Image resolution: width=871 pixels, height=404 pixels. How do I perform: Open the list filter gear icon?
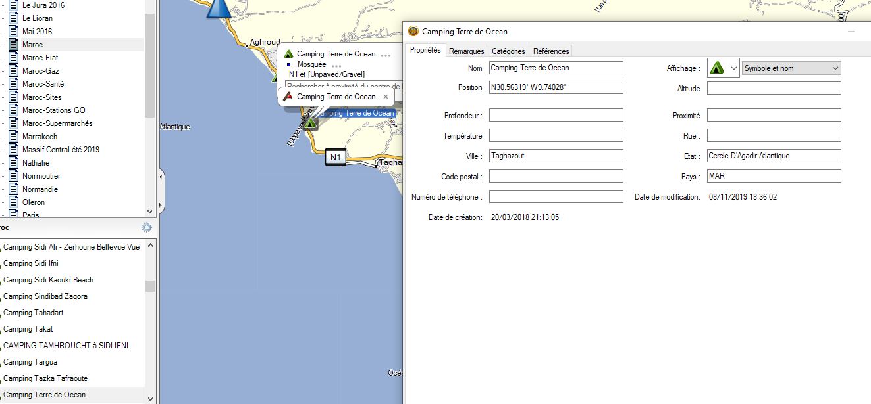147,227
